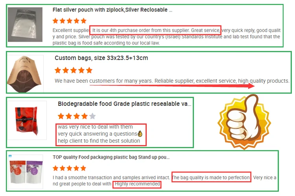This screenshot has height=196, width=295.
Task: Click star rating under Flat silver pouch
Action: [x=69, y=21]
